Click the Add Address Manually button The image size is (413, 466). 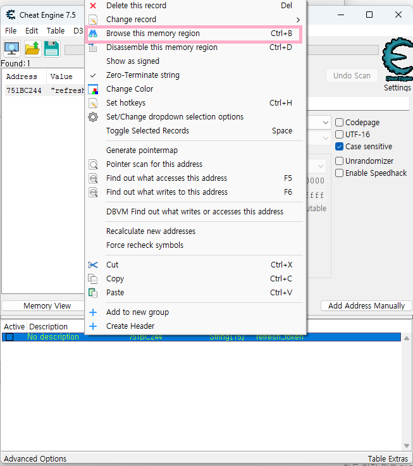pyautogui.click(x=366, y=306)
